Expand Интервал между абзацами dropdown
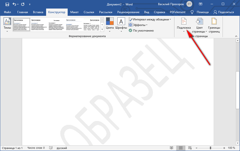The width and height of the screenshot is (240, 151). click(150, 19)
